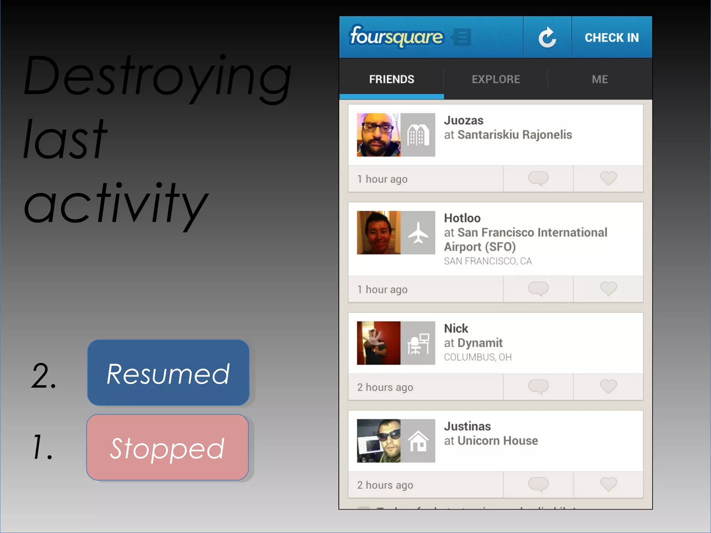This screenshot has height=533, width=711.
Task: Click the blue Resumed box
Action: click(168, 373)
